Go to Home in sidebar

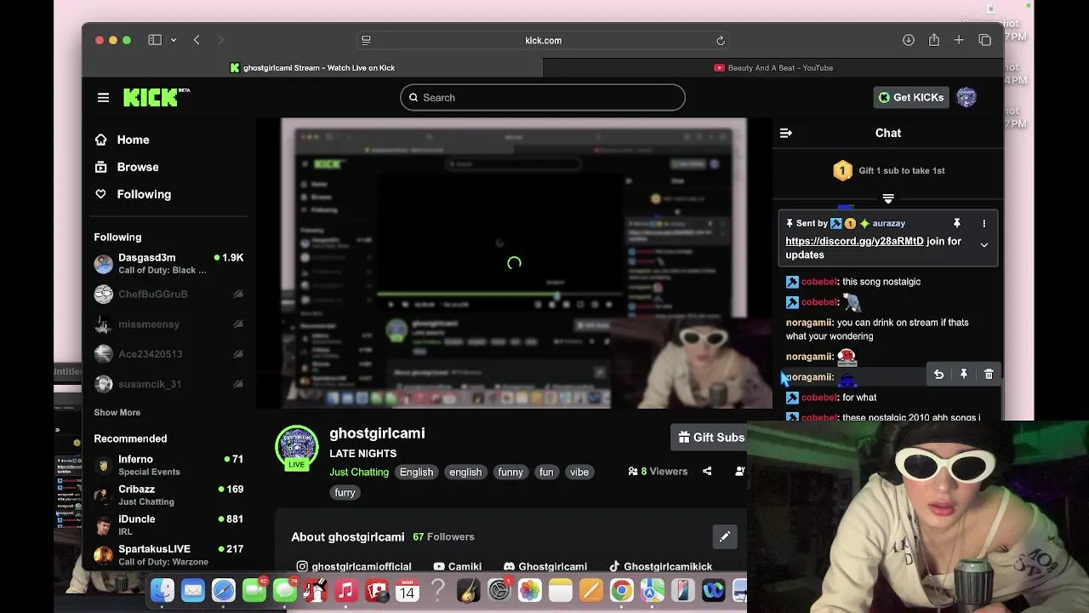click(133, 140)
